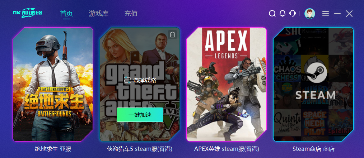Delete GTA5 card with trash icon
This screenshot has width=364, height=158.
172,34
